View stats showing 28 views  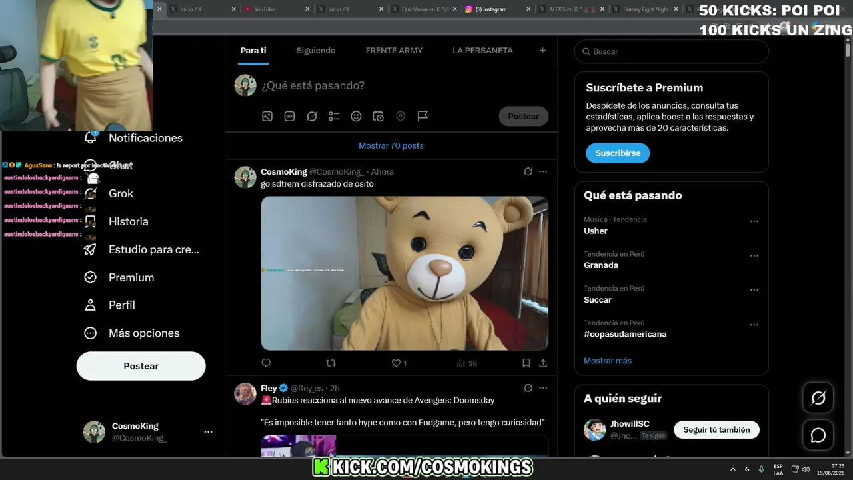coord(466,363)
